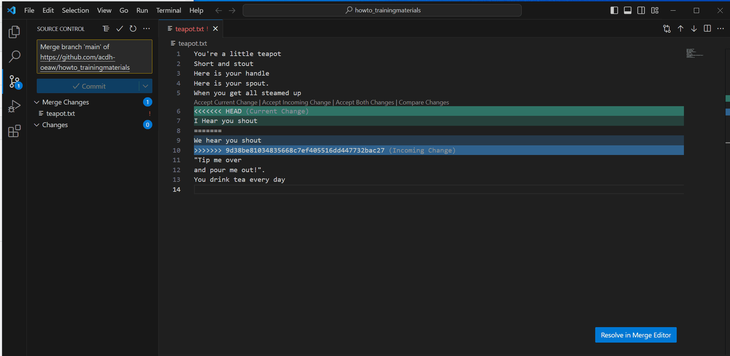Toggle the Secondary Side Bar layout
Screen dimensions: 730x356
[641, 10]
